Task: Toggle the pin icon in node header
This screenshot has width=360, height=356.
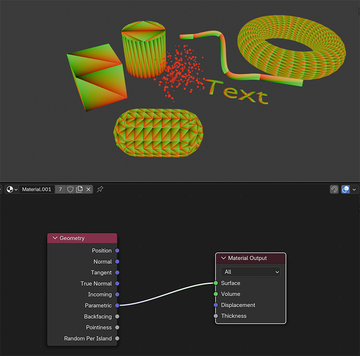Action: click(100, 189)
